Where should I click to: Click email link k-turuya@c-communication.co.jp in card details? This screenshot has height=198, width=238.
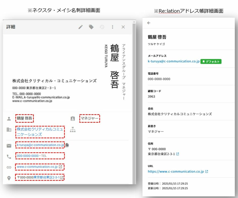tap(40, 145)
